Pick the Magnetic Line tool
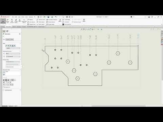Viewport: 163px width, 122px height. (x=31, y=24)
